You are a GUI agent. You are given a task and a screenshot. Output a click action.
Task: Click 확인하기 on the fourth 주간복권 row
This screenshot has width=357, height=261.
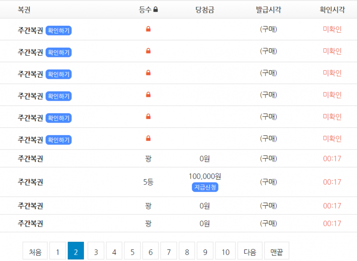59,96
